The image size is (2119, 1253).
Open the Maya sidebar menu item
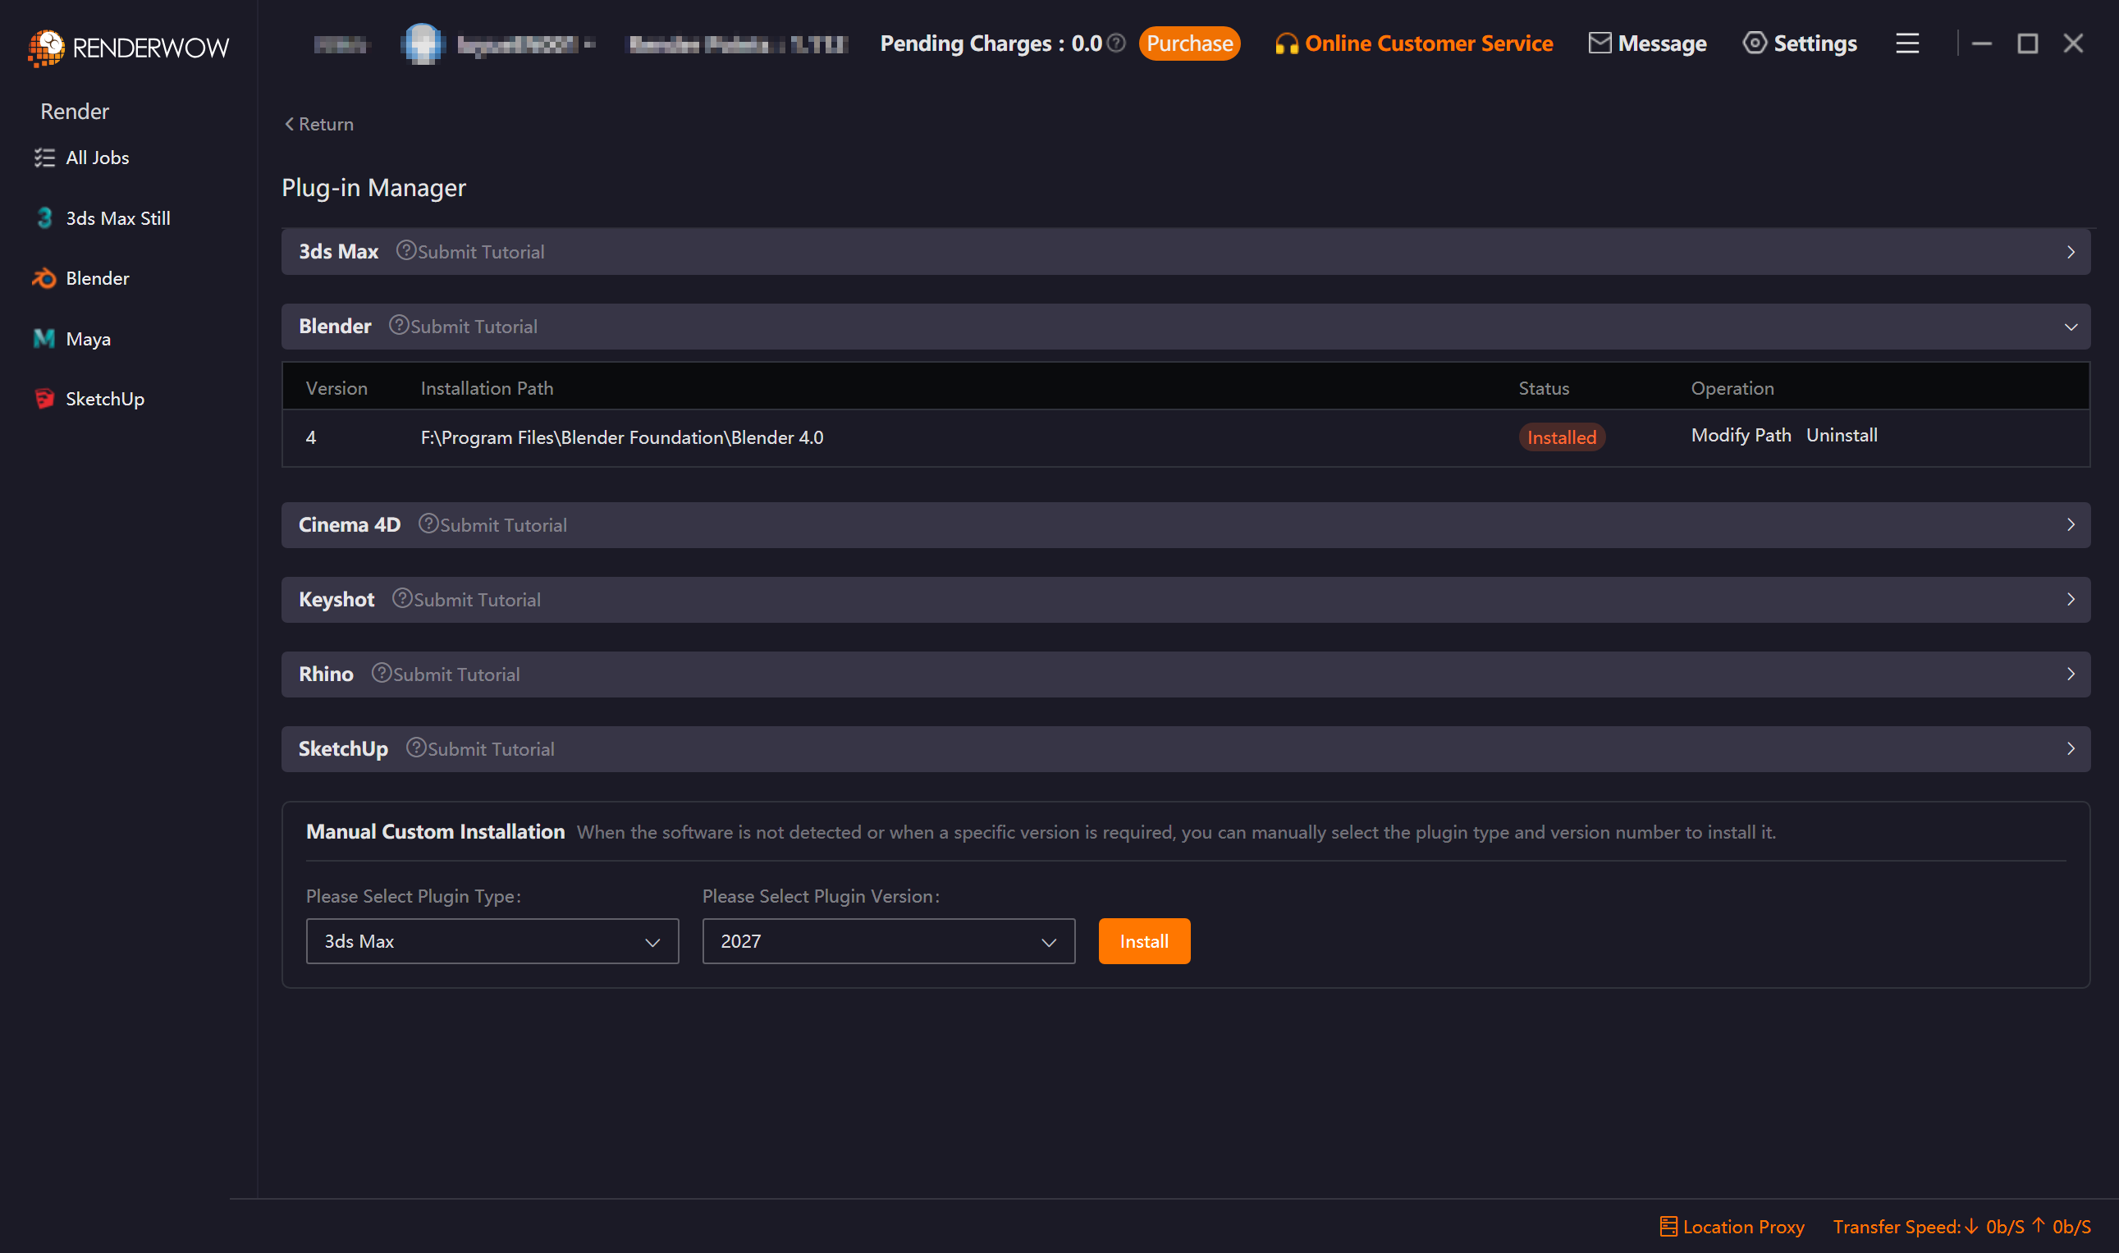point(88,339)
